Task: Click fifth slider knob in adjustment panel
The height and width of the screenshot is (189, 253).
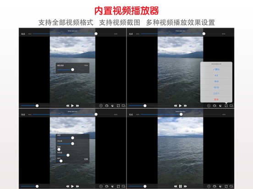Action: click(x=61, y=161)
